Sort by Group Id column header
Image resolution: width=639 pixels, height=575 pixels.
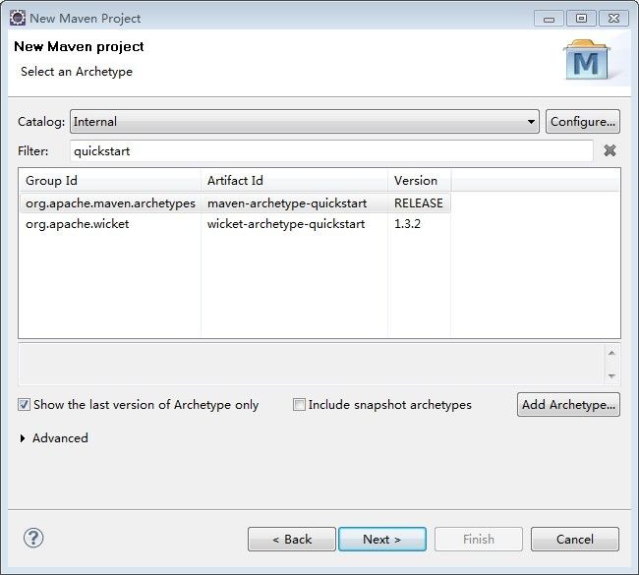pyautogui.click(x=110, y=181)
